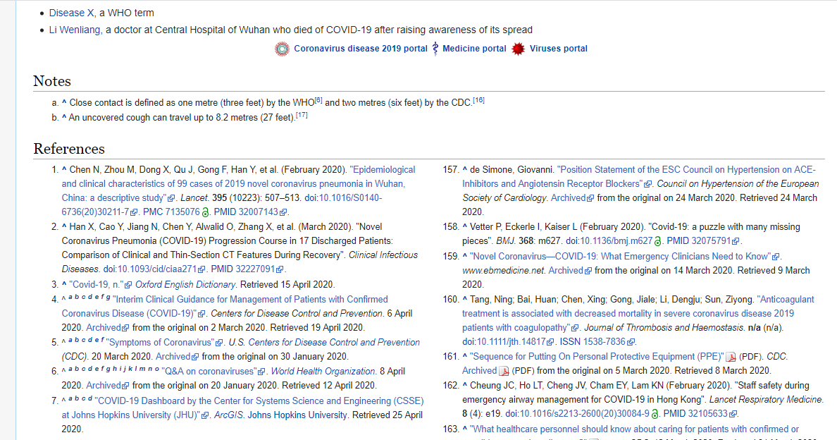Click the backlink caret for note a
837x440 pixels.
pyautogui.click(x=64, y=101)
